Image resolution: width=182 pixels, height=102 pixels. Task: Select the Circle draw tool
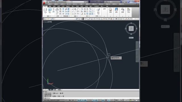point(78,11)
